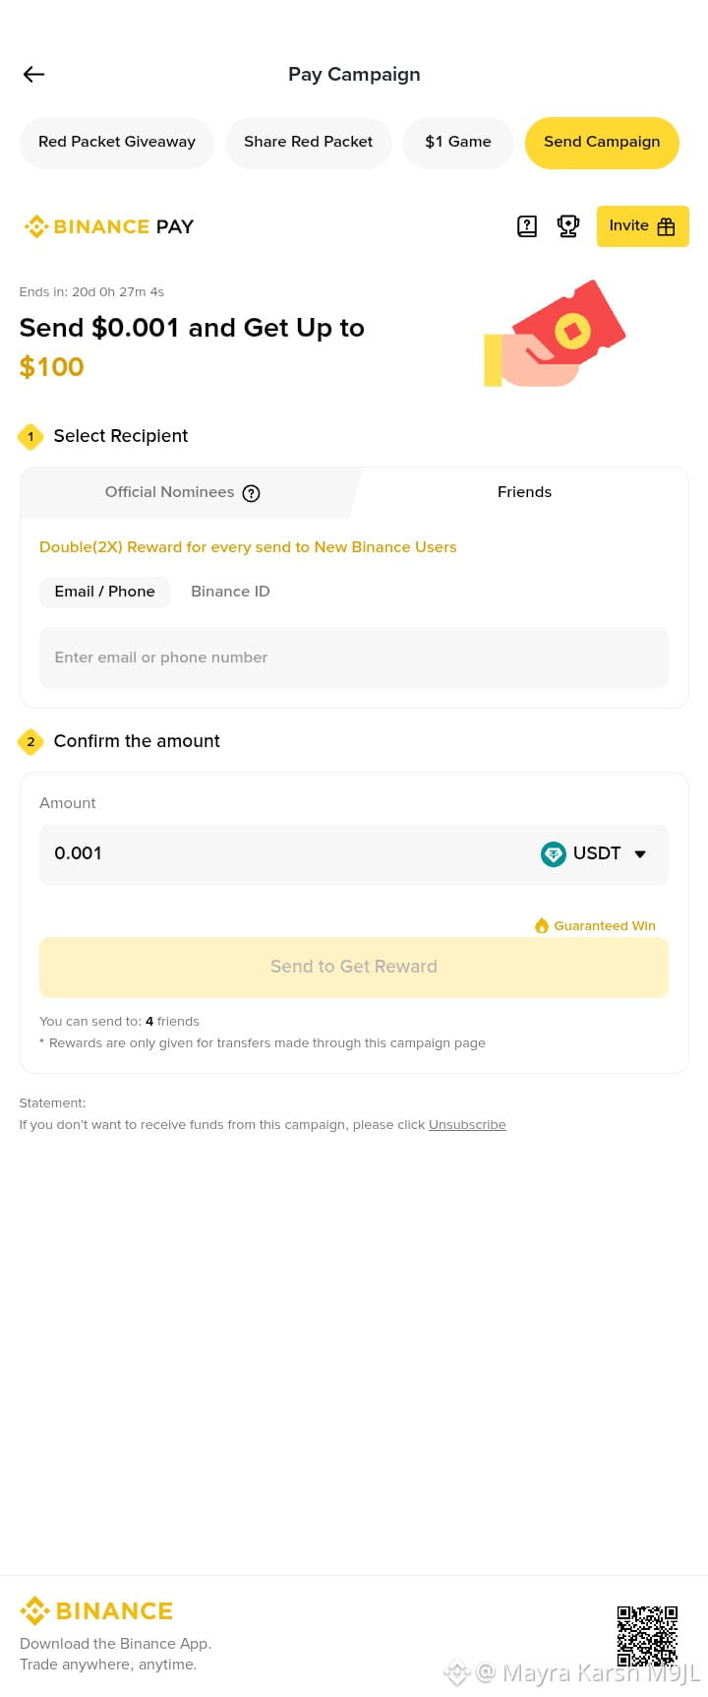Open the Red Packet Giveaway tab
The image size is (708, 1697).
(x=117, y=142)
